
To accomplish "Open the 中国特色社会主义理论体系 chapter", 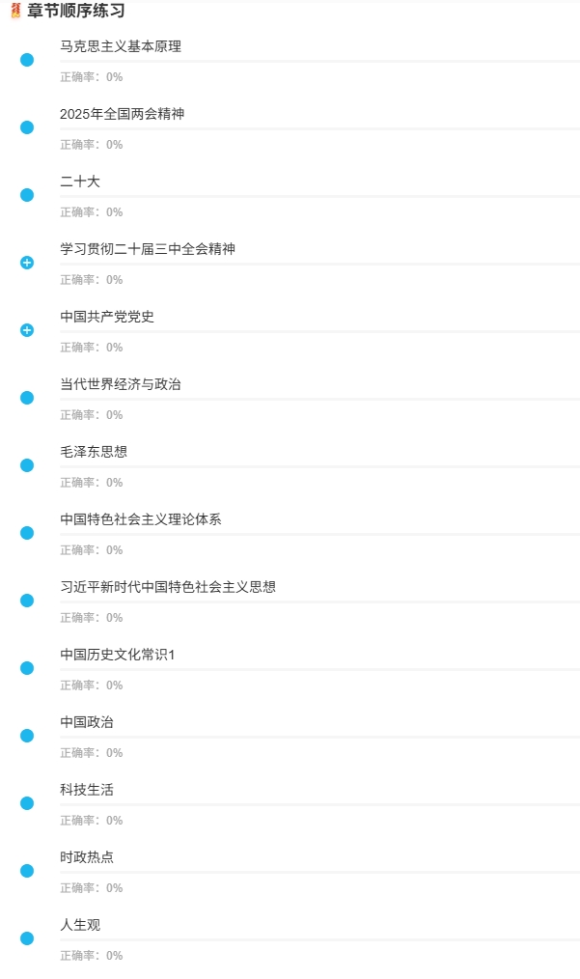I will point(141,519).
